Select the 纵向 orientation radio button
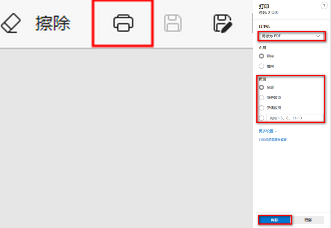 click(x=261, y=55)
